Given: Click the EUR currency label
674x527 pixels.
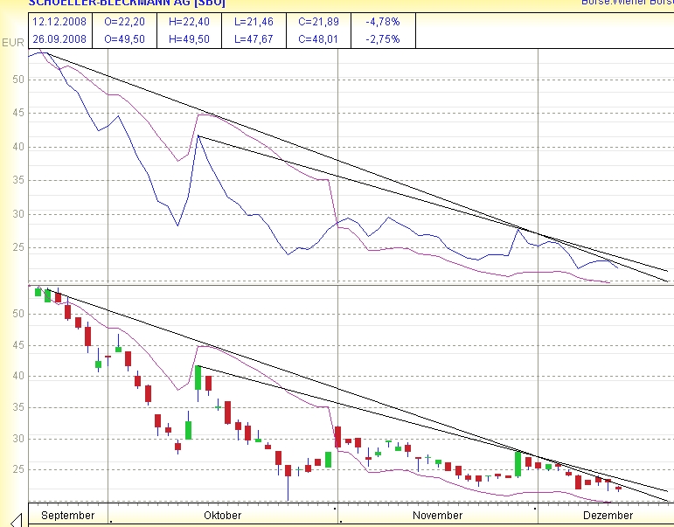Looking at the screenshot, I should point(12,42).
